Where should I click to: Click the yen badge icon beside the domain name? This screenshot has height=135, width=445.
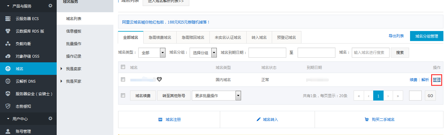(159, 80)
